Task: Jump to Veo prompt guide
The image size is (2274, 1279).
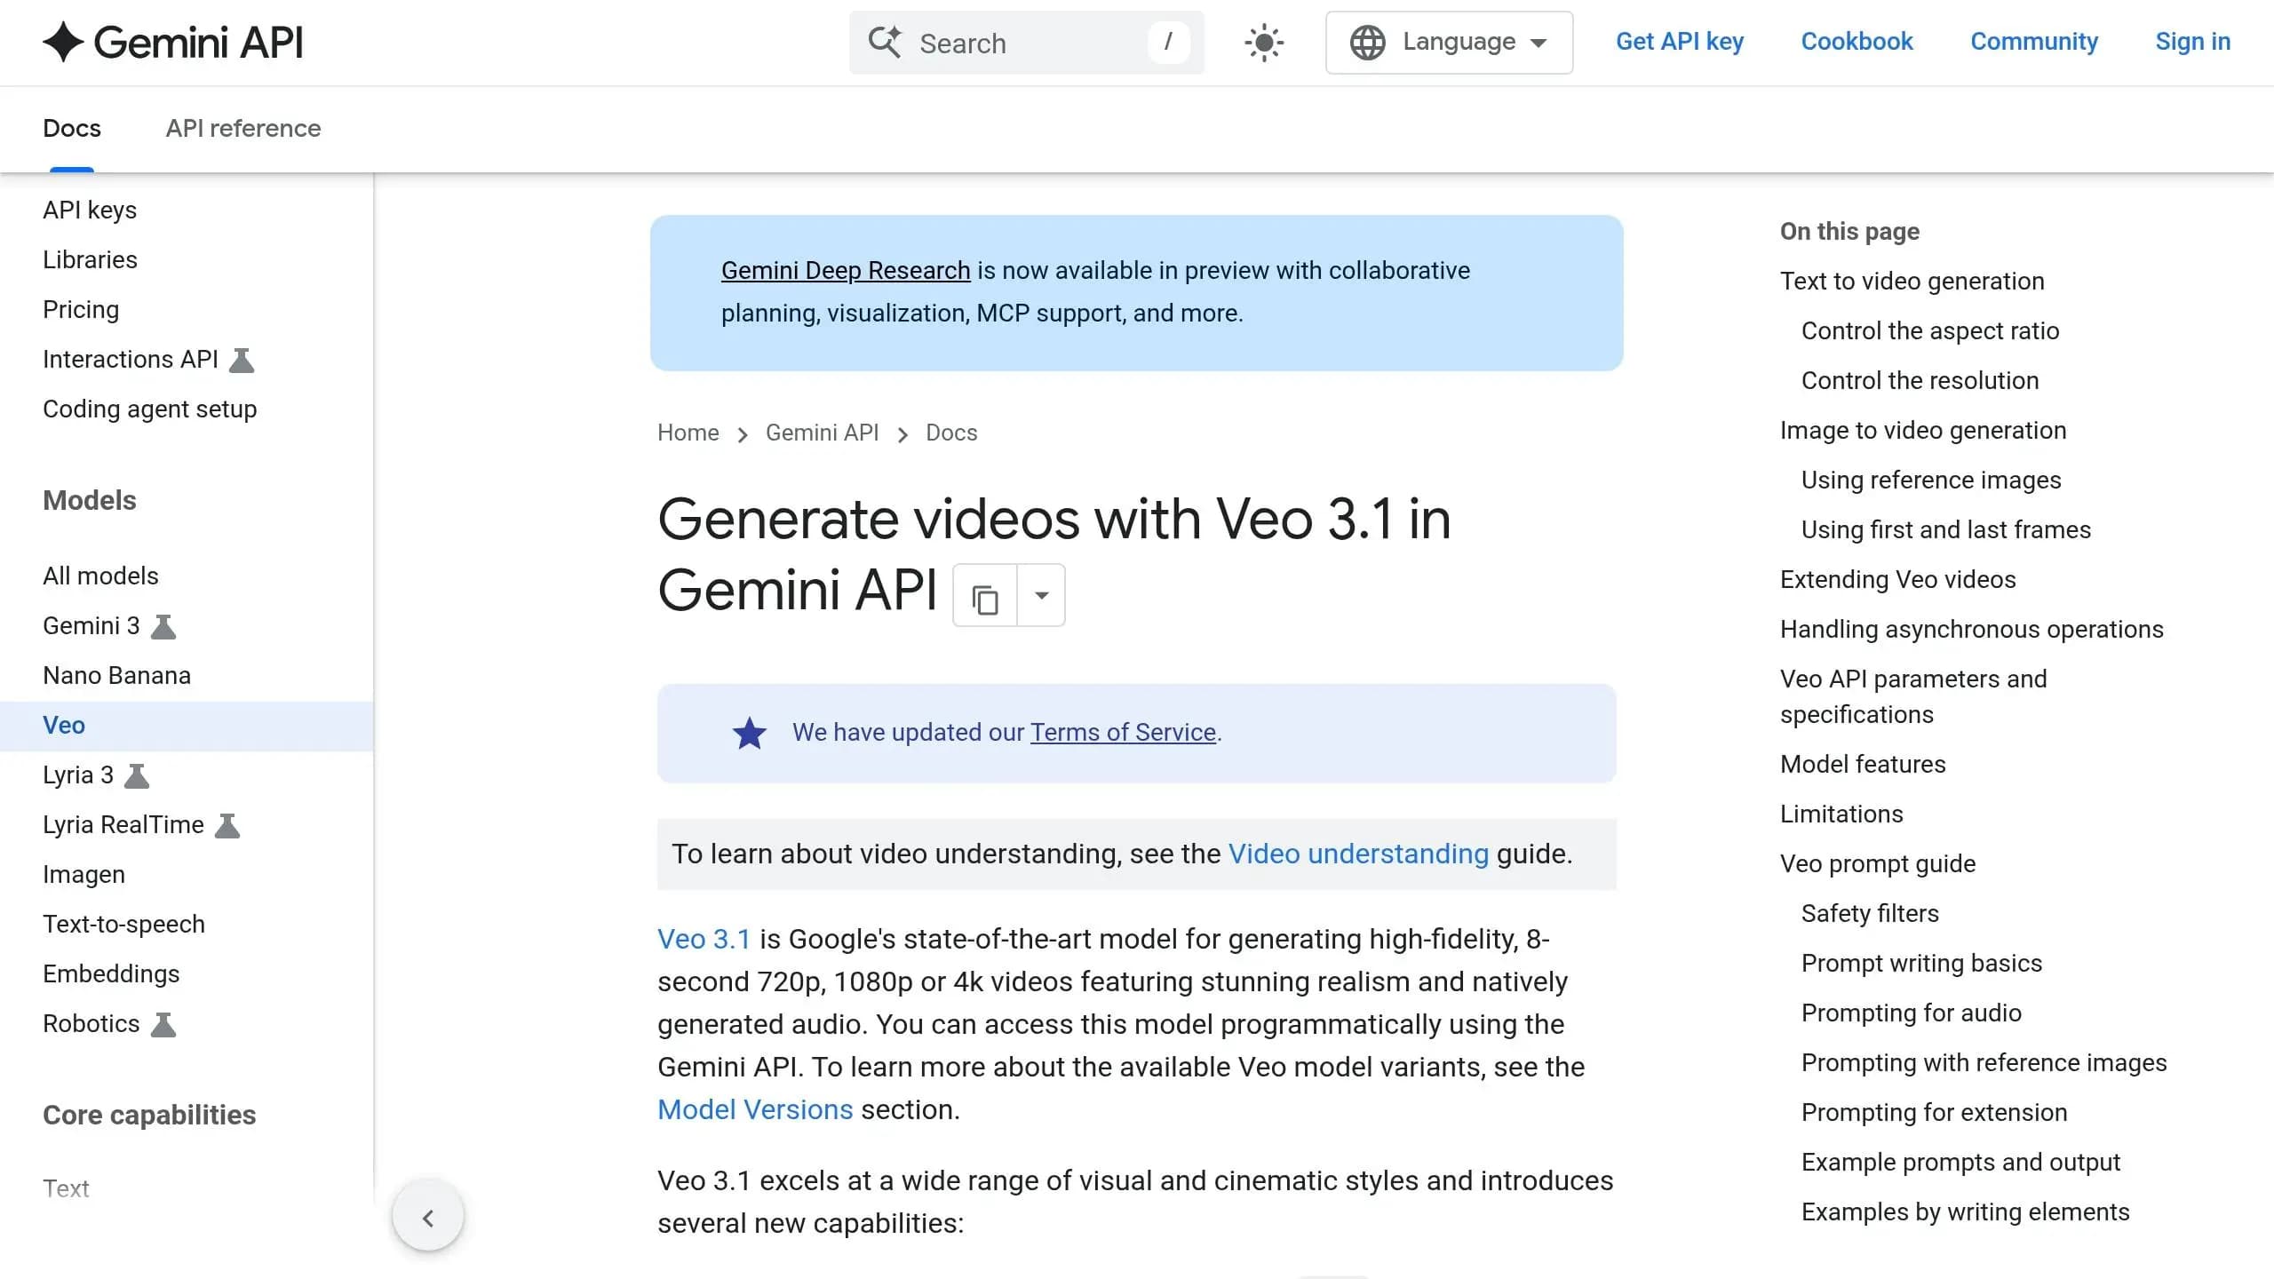Action: coord(1878,864)
